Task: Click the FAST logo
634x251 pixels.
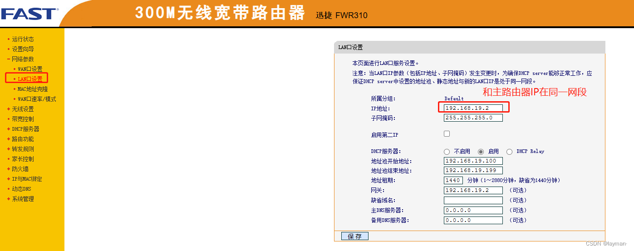Action: [x=30, y=14]
